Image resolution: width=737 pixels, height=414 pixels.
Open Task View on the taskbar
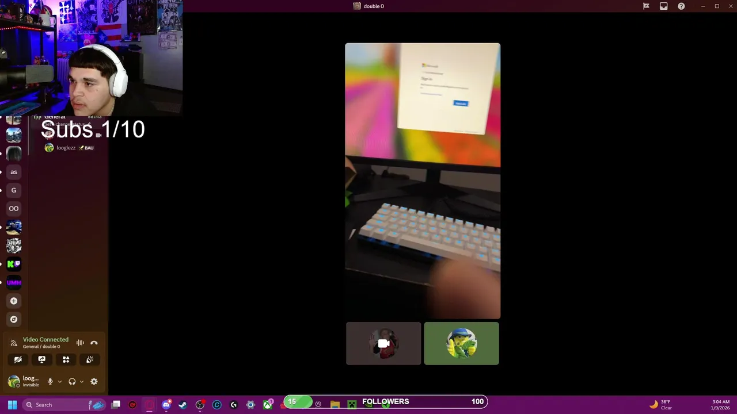pos(116,405)
